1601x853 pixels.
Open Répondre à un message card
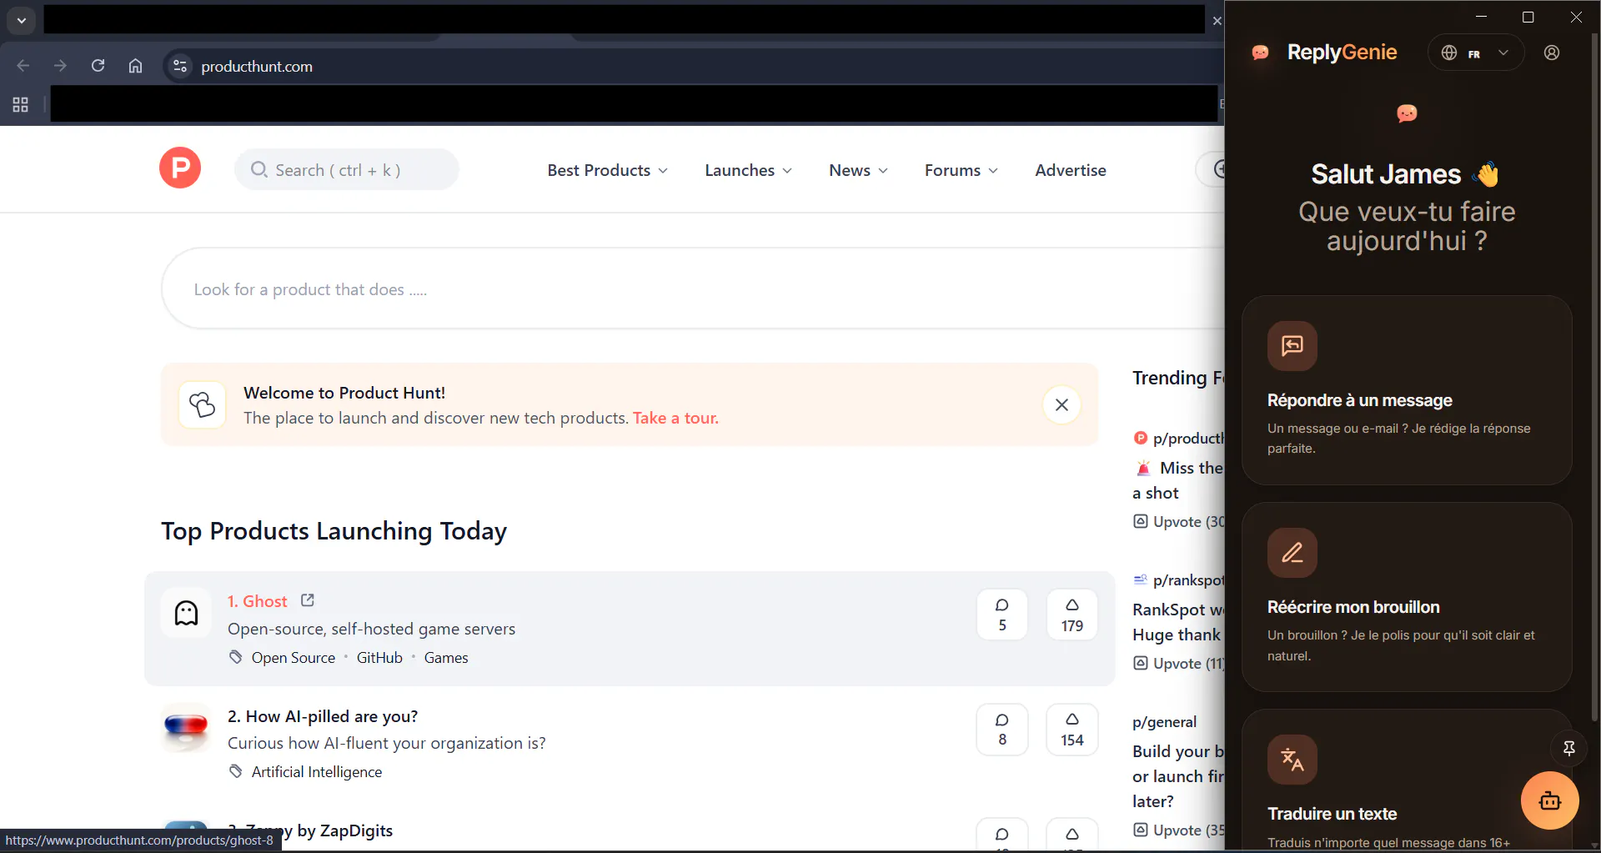pos(1407,389)
